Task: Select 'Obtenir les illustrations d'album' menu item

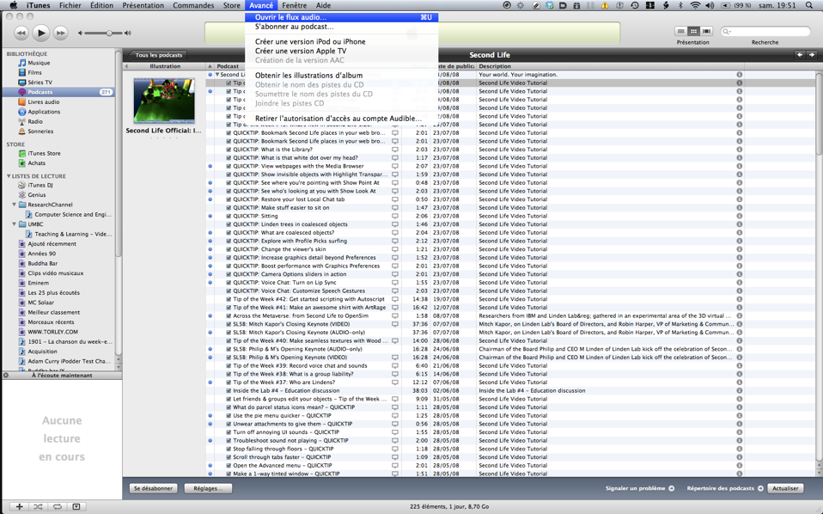Action: (x=308, y=76)
